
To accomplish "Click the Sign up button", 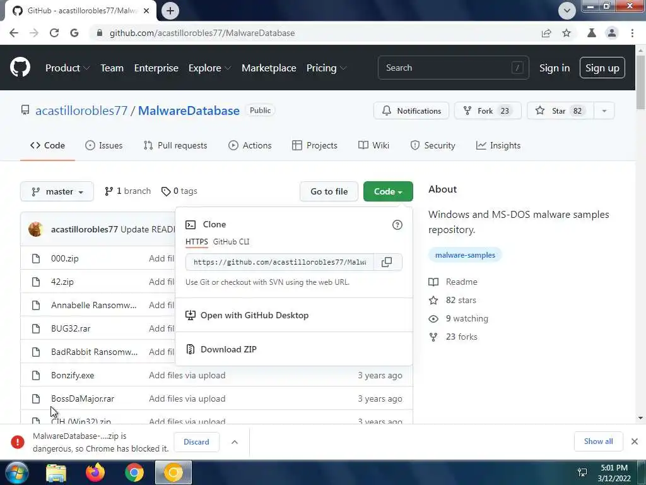I will coord(602,68).
